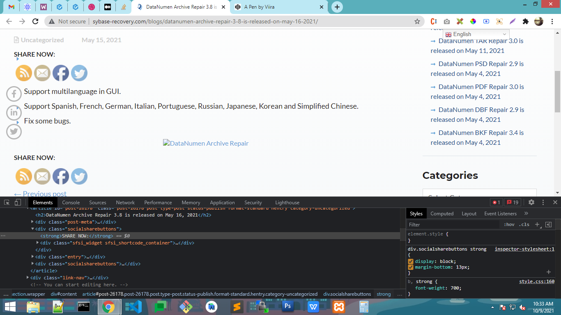561x315 pixels.
Task: Click the Uncategorized category link
Action: tap(42, 40)
